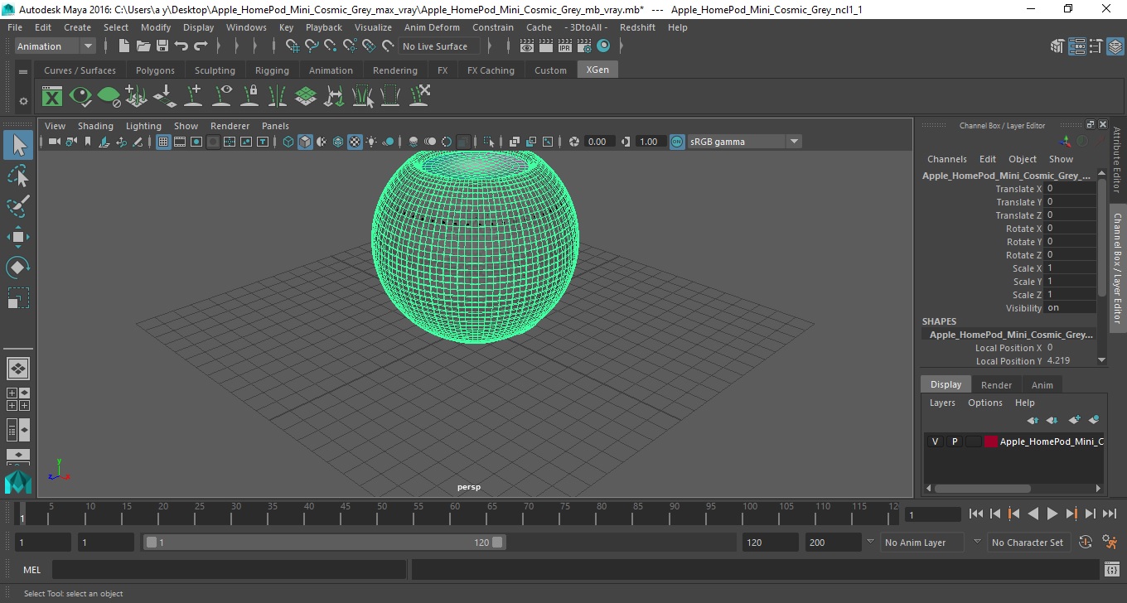This screenshot has width=1127, height=603.
Task: Toggle layer playback P box
Action: tap(954, 441)
